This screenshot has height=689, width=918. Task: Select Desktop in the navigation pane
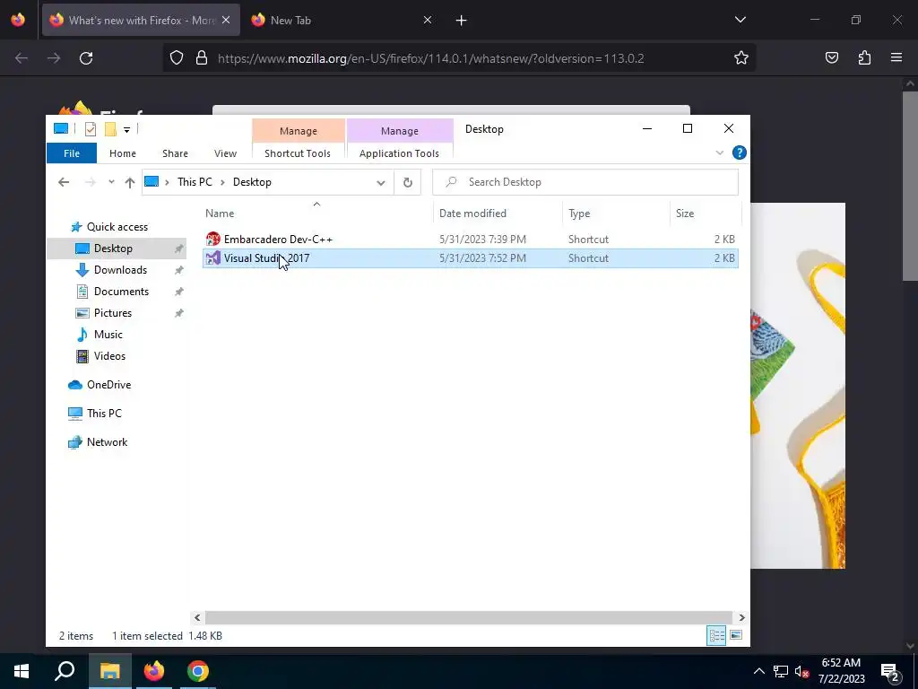(x=113, y=249)
